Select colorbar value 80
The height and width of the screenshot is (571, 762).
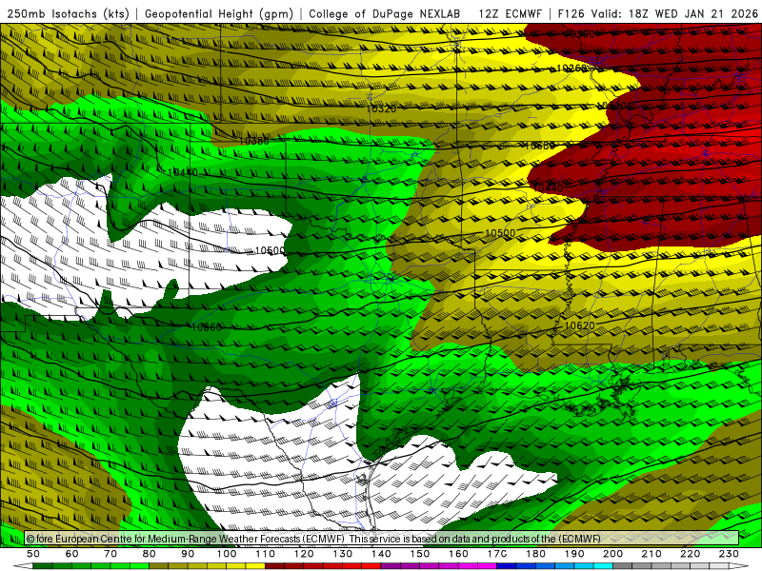[150, 554]
